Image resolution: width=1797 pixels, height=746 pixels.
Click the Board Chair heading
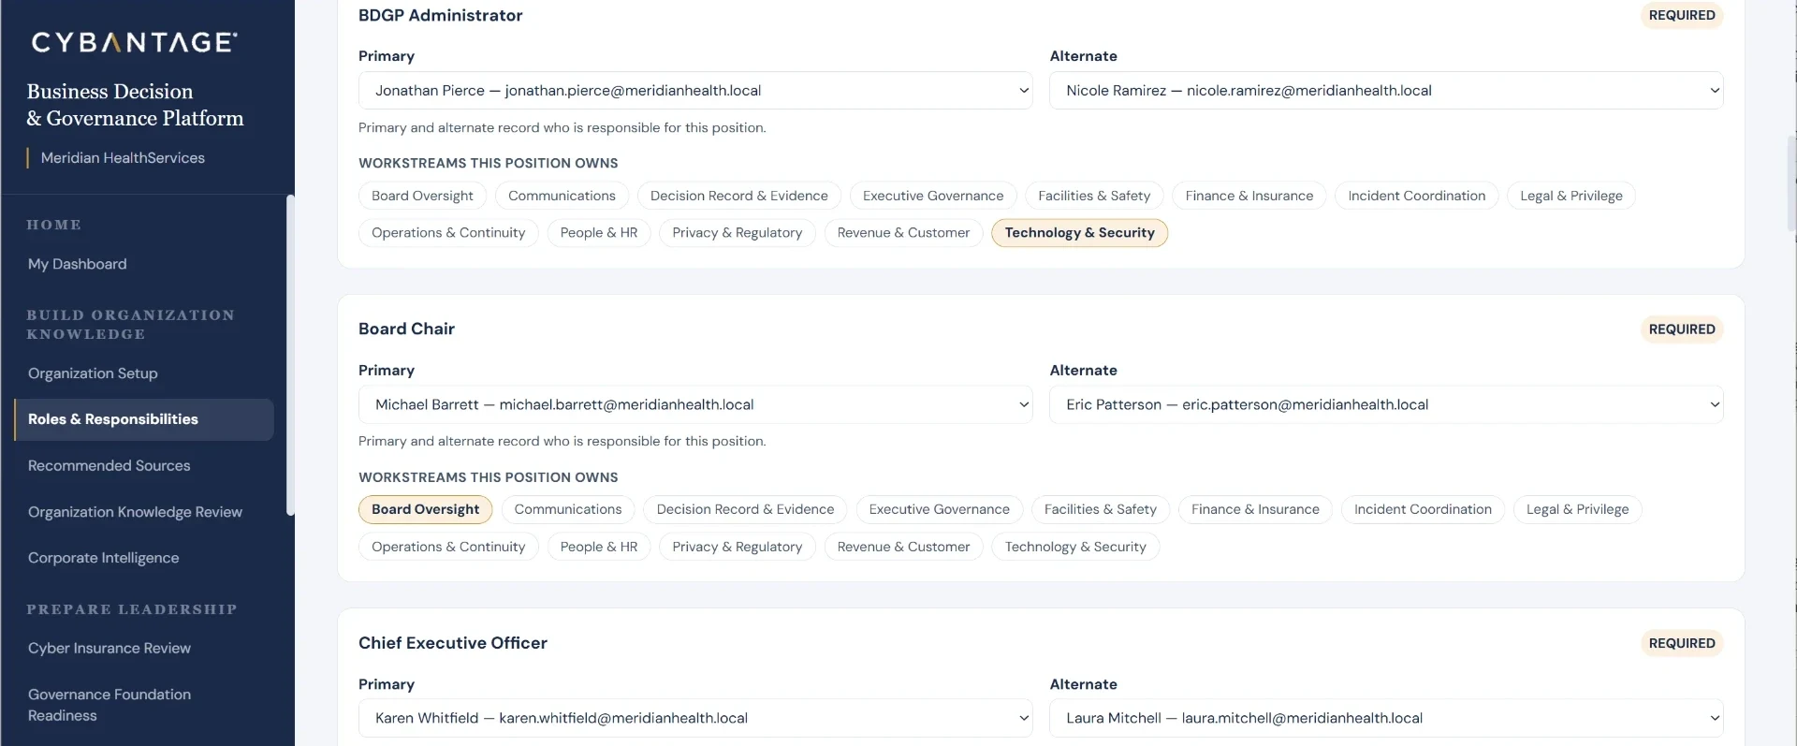coord(406,329)
